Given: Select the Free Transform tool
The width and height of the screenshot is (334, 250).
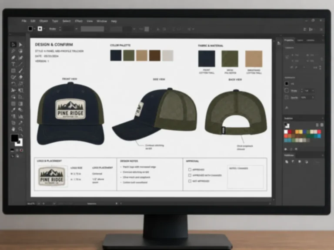Looking at the screenshot, I should pos(20,90).
